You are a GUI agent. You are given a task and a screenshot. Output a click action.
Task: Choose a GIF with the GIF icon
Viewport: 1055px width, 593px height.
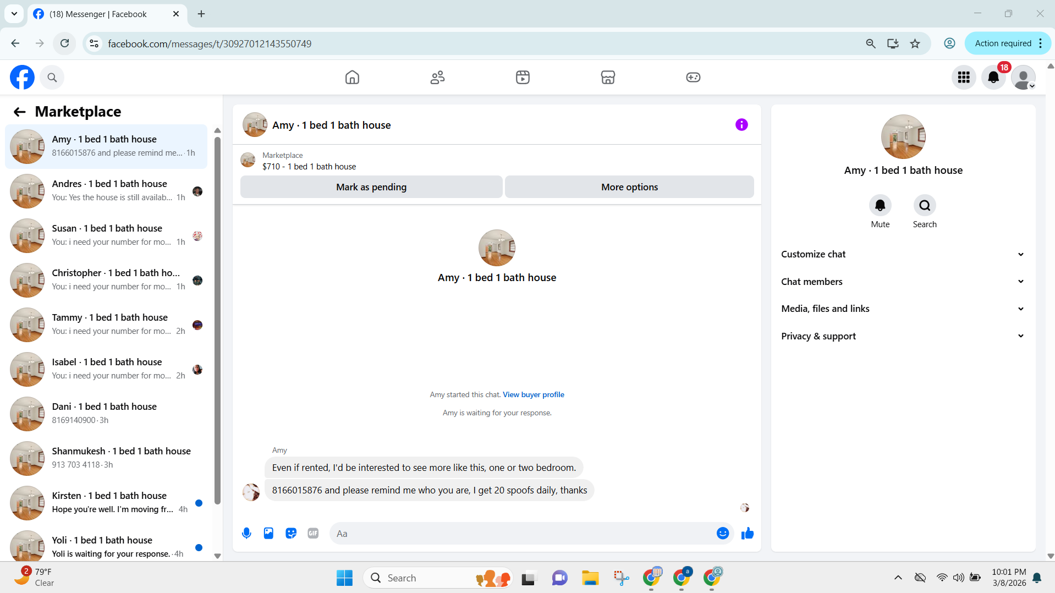[x=313, y=533]
